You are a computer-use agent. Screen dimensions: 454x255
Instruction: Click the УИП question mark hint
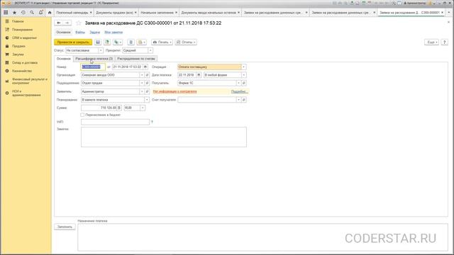(x=152, y=122)
